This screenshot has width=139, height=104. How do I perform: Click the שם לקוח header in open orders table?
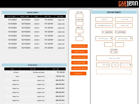coord(60,16)
